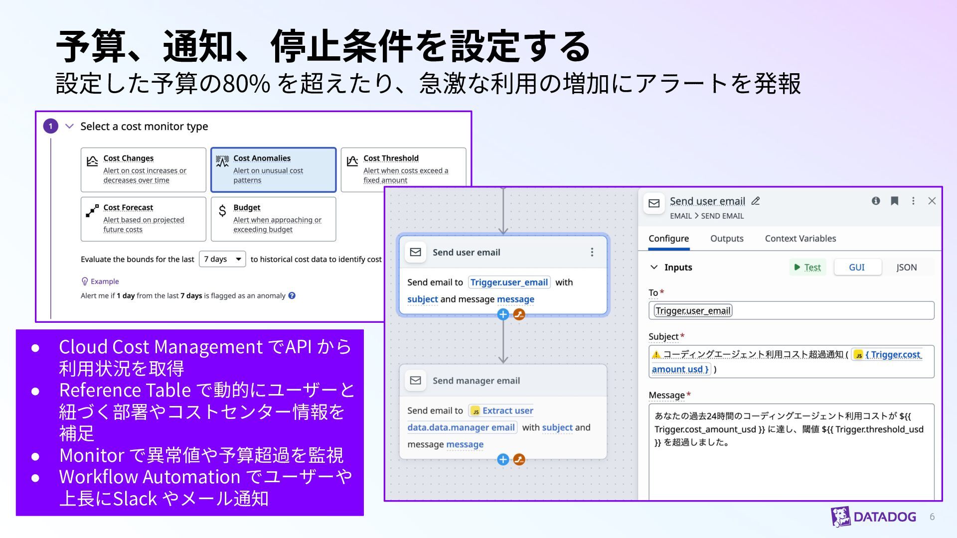Open the info icon in email panel header

pyautogui.click(x=876, y=201)
